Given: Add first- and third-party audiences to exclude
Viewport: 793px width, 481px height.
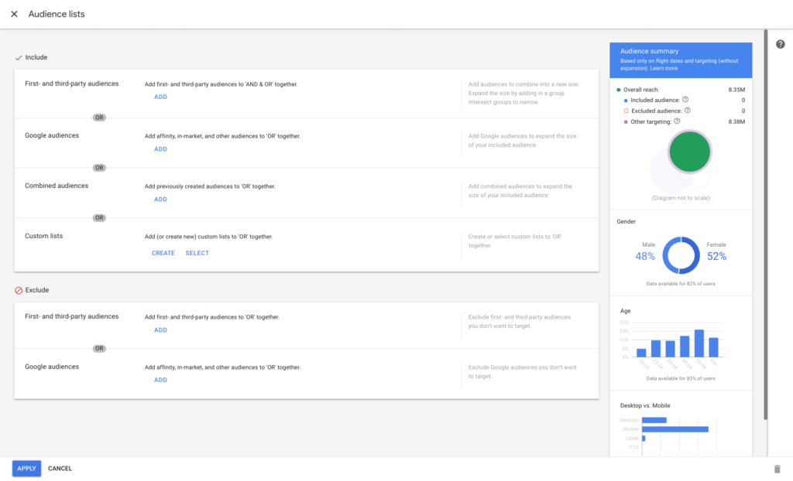Looking at the screenshot, I should tap(160, 330).
